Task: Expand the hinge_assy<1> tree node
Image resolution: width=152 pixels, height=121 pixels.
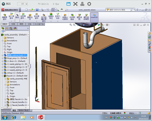Action: 2,58
